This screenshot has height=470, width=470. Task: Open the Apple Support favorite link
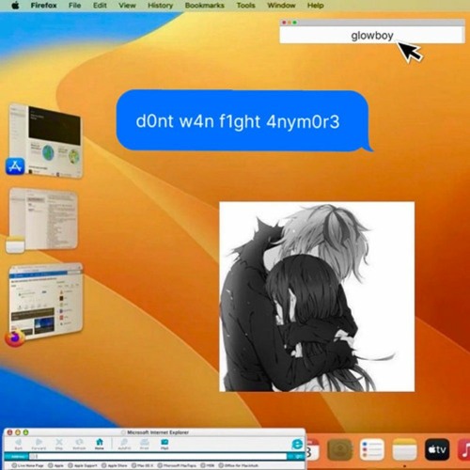click(83, 465)
